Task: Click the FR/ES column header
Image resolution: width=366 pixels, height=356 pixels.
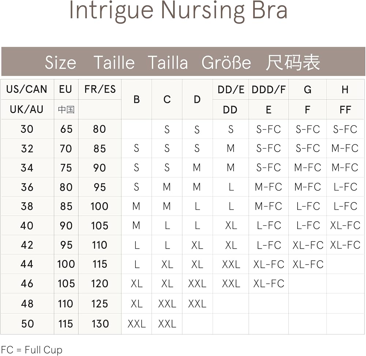Action: pos(100,89)
